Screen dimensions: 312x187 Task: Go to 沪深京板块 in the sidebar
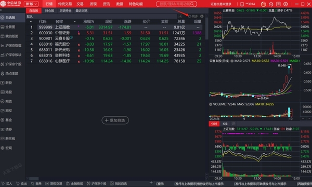[11, 55]
